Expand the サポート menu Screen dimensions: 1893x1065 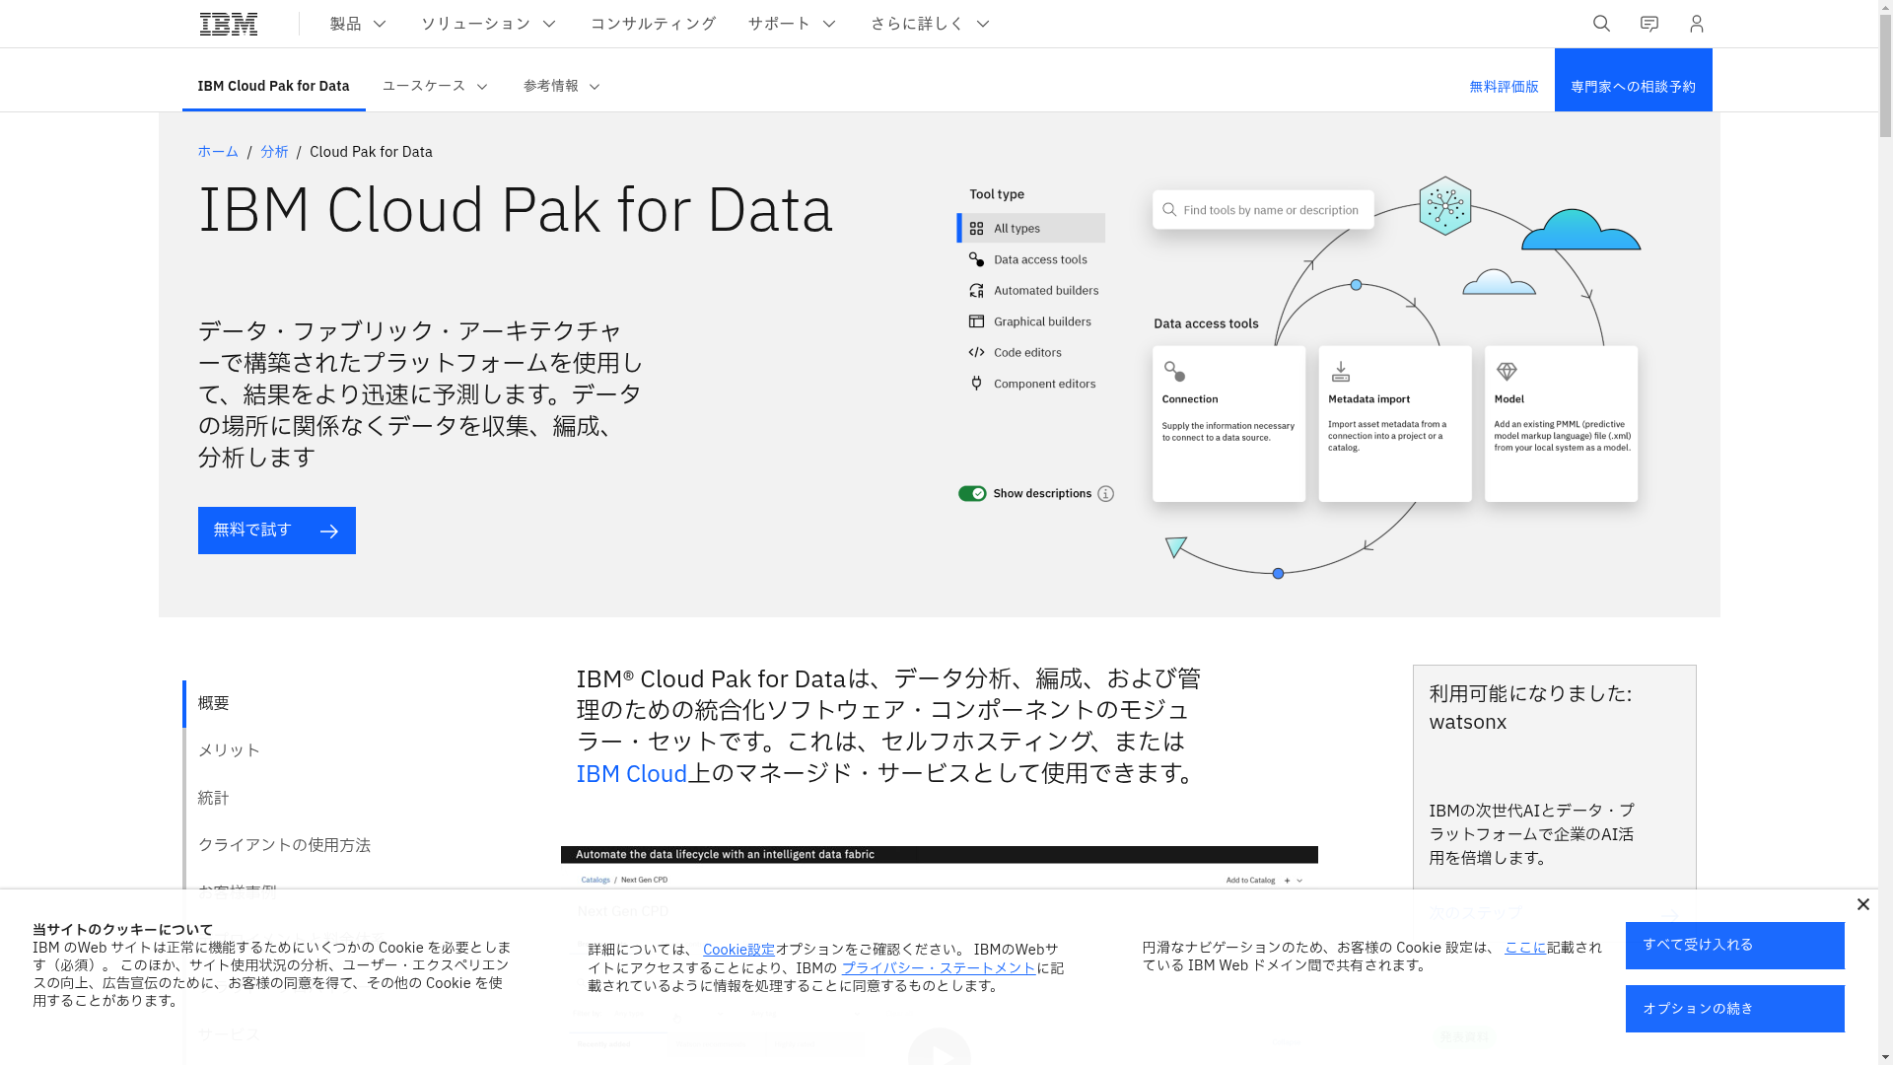pyautogui.click(x=792, y=24)
